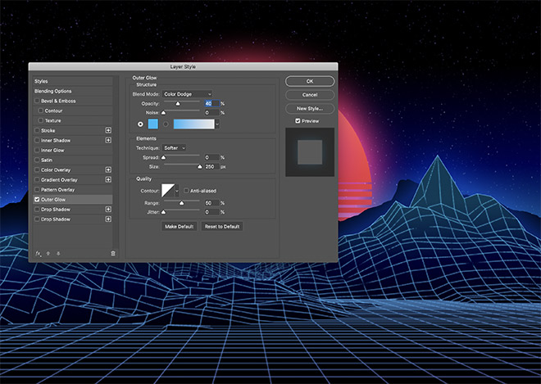541x384 pixels.
Task: Click the move effect up arrow
Action: (x=49, y=254)
